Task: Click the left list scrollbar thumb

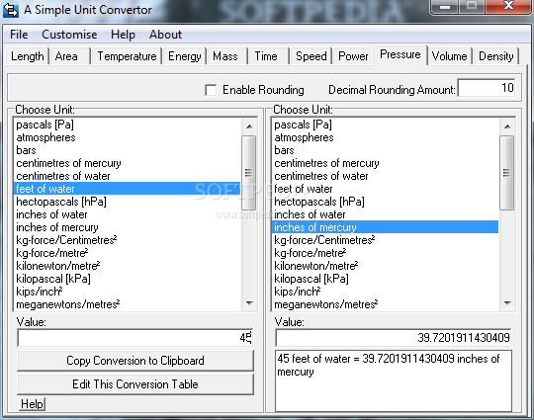Action: click(249, 173)
